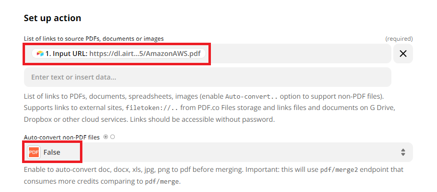
Task: Click the Airtable icon in Input URL pill
Action: (x=40, y=54)
